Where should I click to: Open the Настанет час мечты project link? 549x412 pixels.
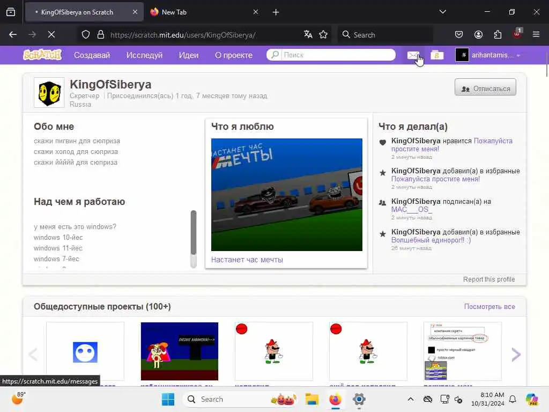[x=247, y=260]
